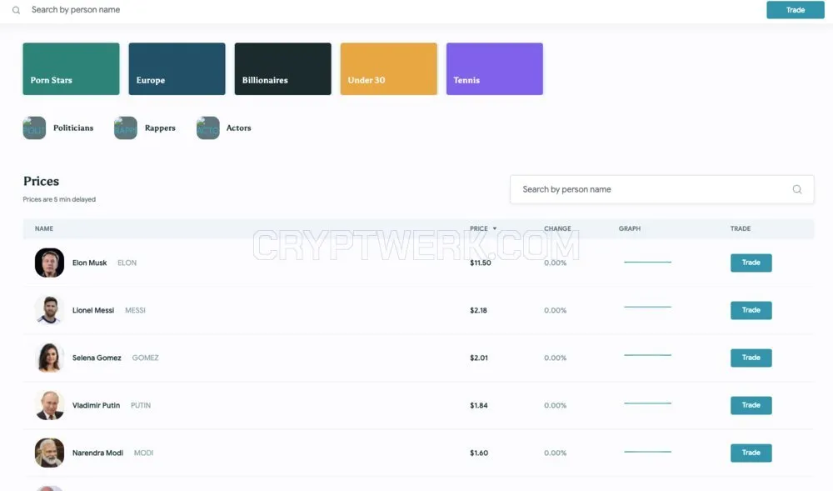833x491 pixels.
Task: Trade Elon Musk shares
Action: coord(751,263)
